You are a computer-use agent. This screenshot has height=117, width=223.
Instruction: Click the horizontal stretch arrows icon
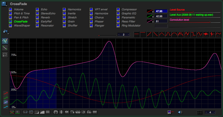pos(67,112)
